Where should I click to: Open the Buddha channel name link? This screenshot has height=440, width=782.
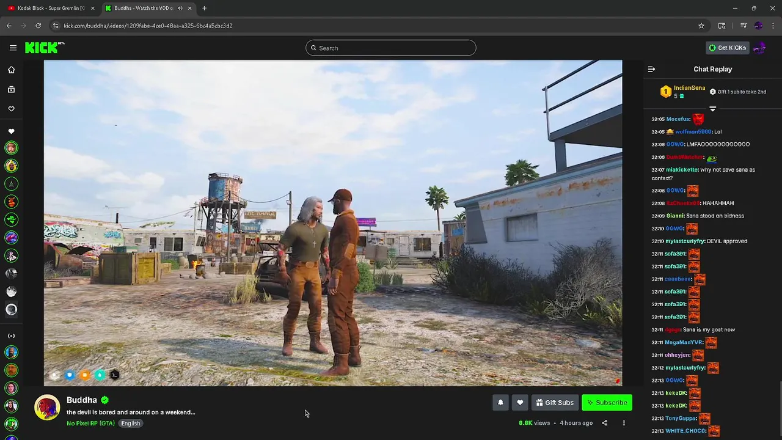82,400
